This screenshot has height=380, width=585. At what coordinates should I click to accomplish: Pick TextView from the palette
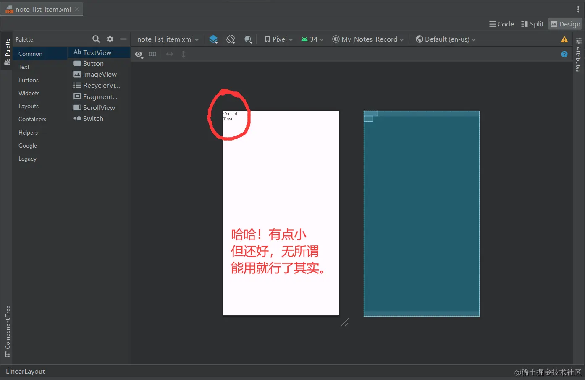point(99,52)
